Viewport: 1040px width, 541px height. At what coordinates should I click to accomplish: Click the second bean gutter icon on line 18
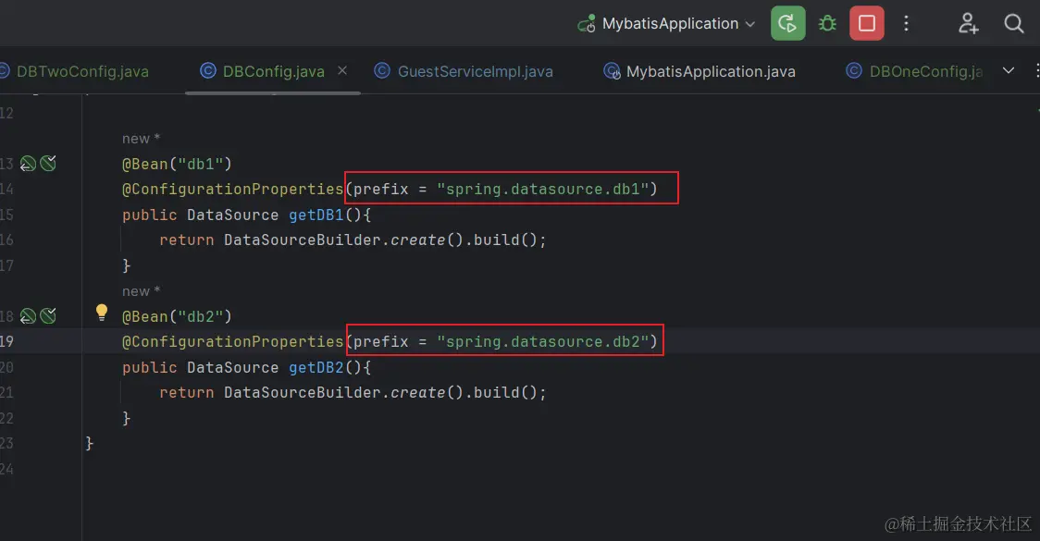pyautogui.click(x=48, y=315)
